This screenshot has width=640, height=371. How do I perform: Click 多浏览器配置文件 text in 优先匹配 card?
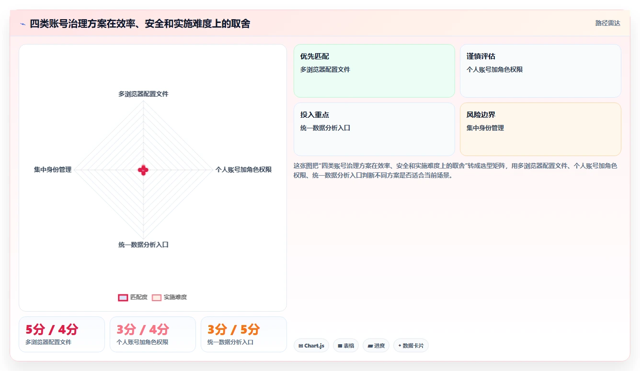point(325,69)
